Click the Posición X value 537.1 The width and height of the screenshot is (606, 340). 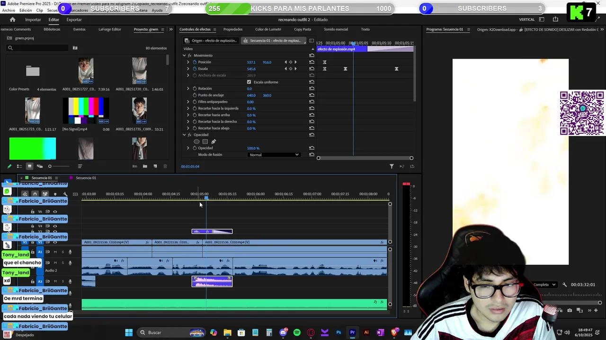click(x=251, y=62)
